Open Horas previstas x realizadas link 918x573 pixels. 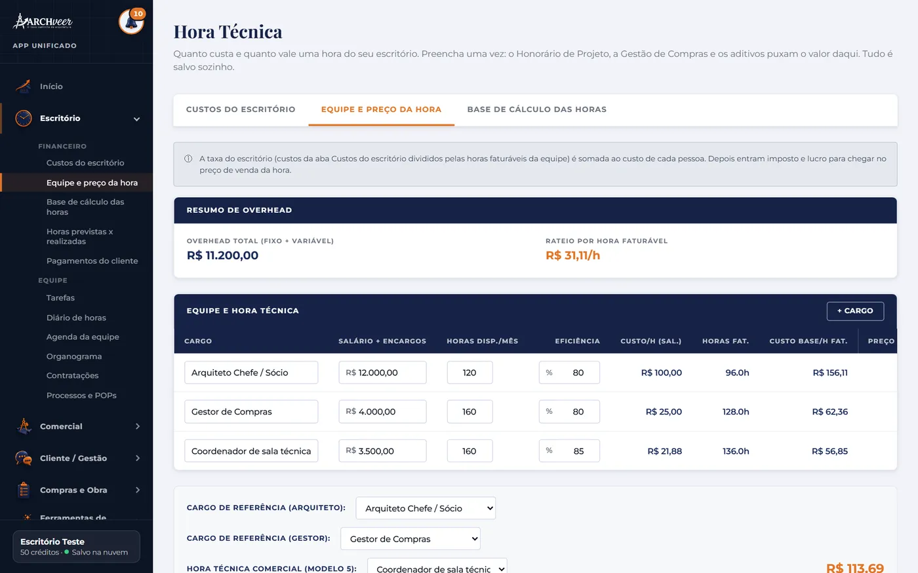79,236
